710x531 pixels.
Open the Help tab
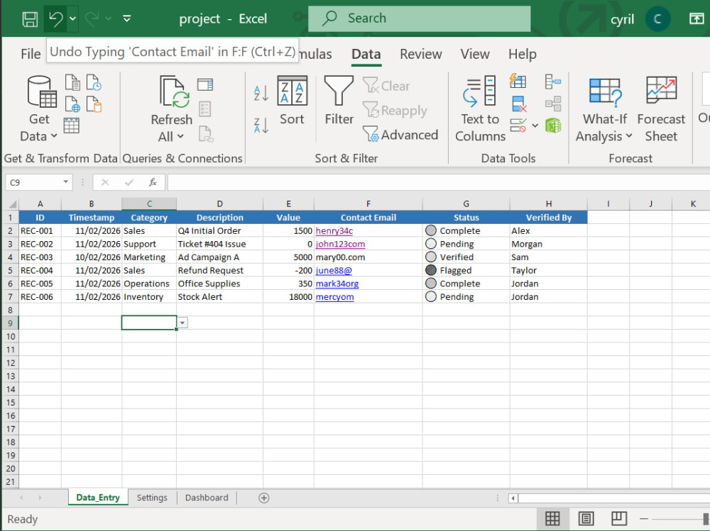click(522, 55)
